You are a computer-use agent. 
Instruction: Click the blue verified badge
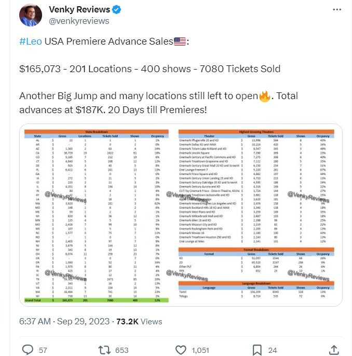coord(117,10)
